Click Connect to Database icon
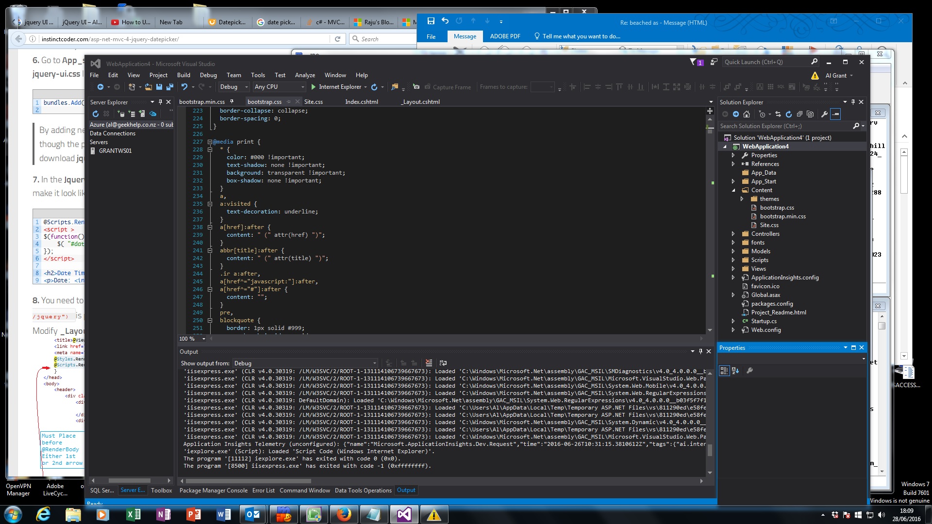The width and height of the screenshot is (932, 524). (x=121, y=114)
